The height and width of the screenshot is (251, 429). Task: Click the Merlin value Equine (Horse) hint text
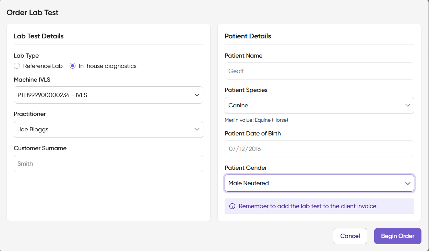pos(256,120)
